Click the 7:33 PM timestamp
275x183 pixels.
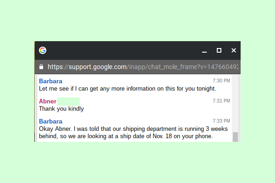pyautogui.click(x=221, y=121)
